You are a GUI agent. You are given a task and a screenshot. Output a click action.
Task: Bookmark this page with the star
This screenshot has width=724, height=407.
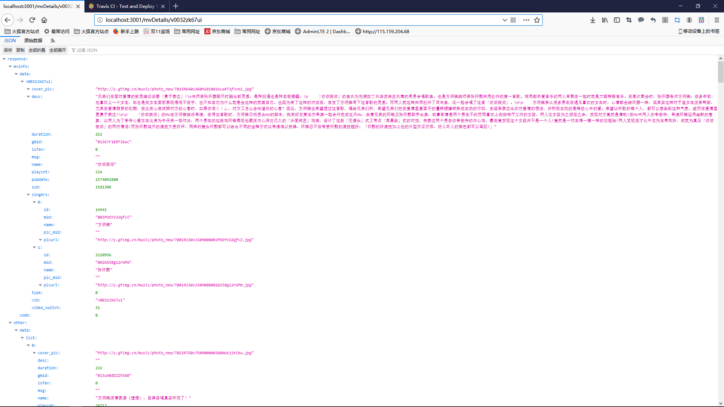[x=537, y=20]
